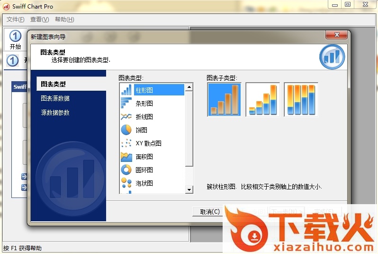
Task: Go to 源数据参数 wizard step
Action: click(x=55, y=113)
